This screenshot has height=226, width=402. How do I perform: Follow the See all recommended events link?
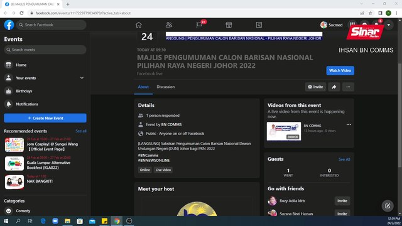(81, 131)
